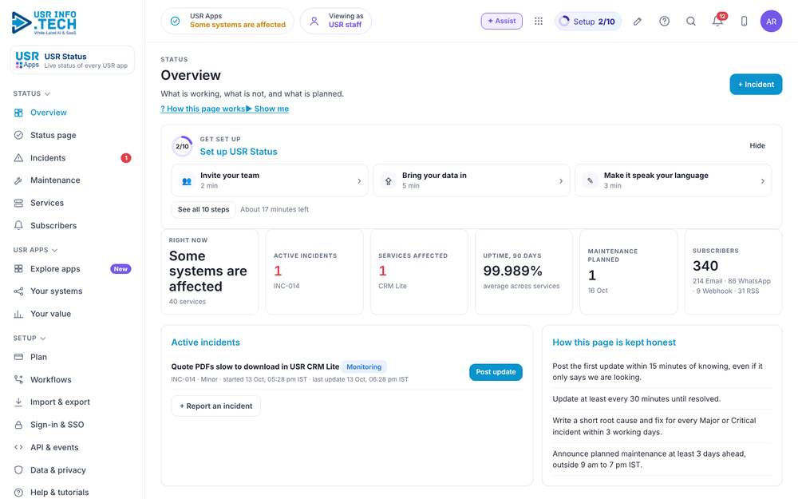
Task: Open Make it speak your language chevron
Action: click(762, 180)
